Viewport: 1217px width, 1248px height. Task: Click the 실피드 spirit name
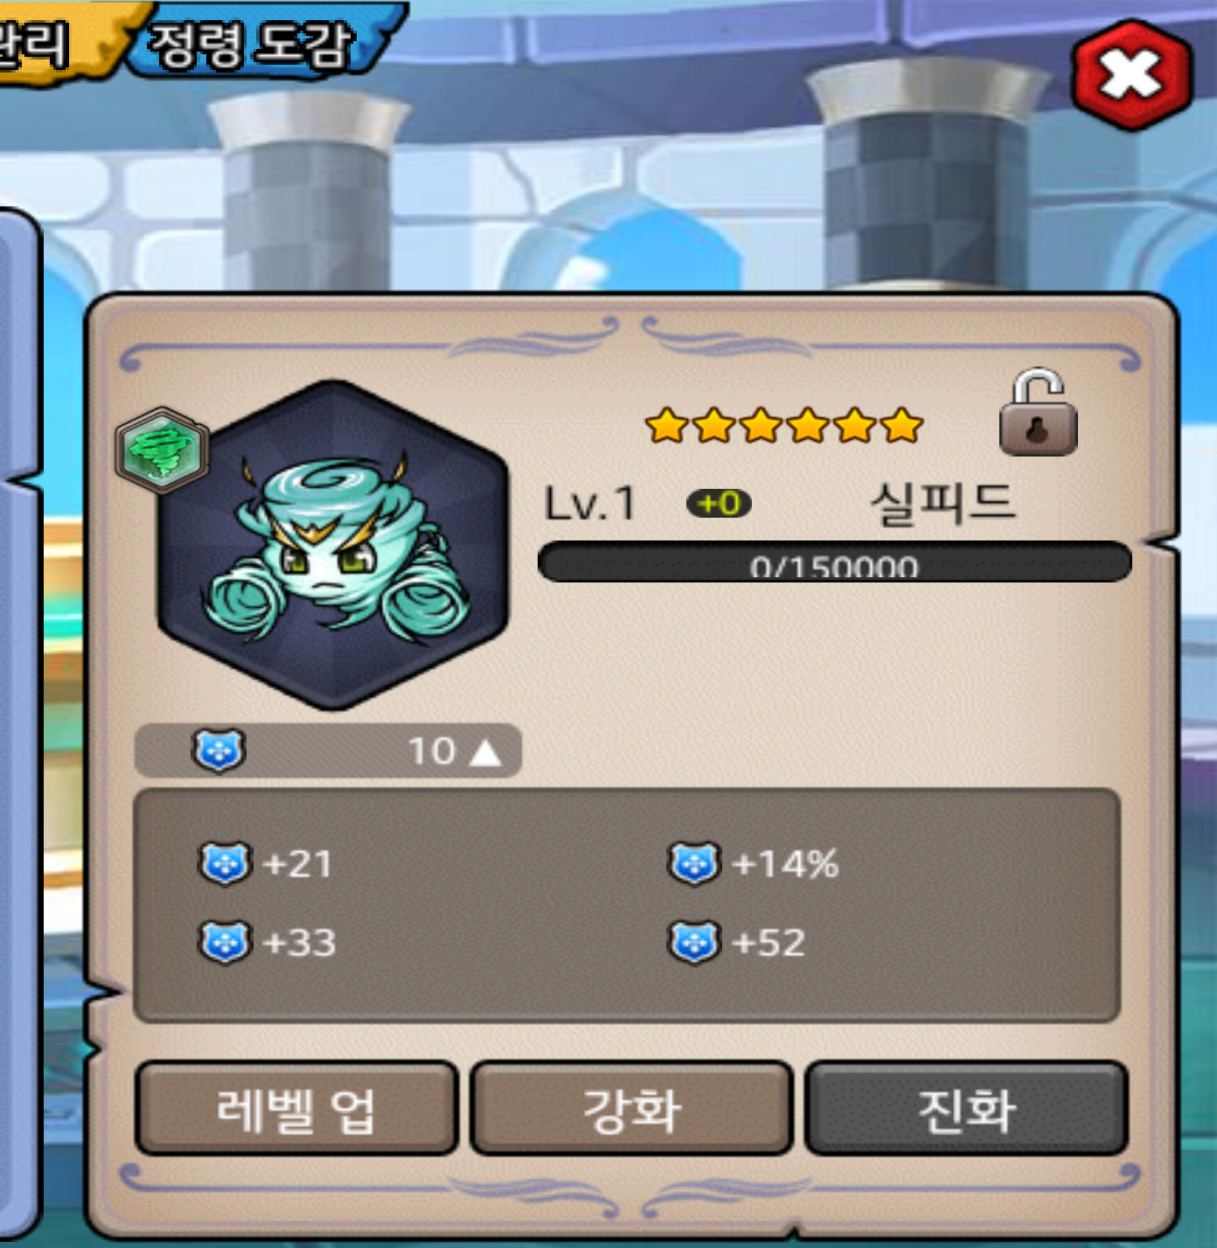(942, 504)
